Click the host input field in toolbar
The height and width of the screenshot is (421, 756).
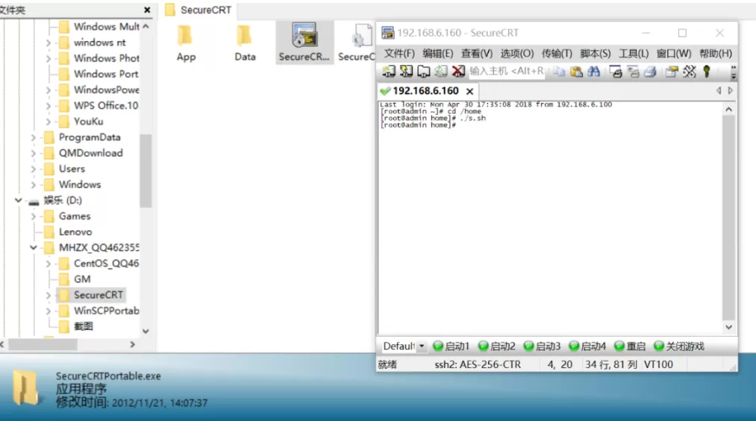pos(506,72)
